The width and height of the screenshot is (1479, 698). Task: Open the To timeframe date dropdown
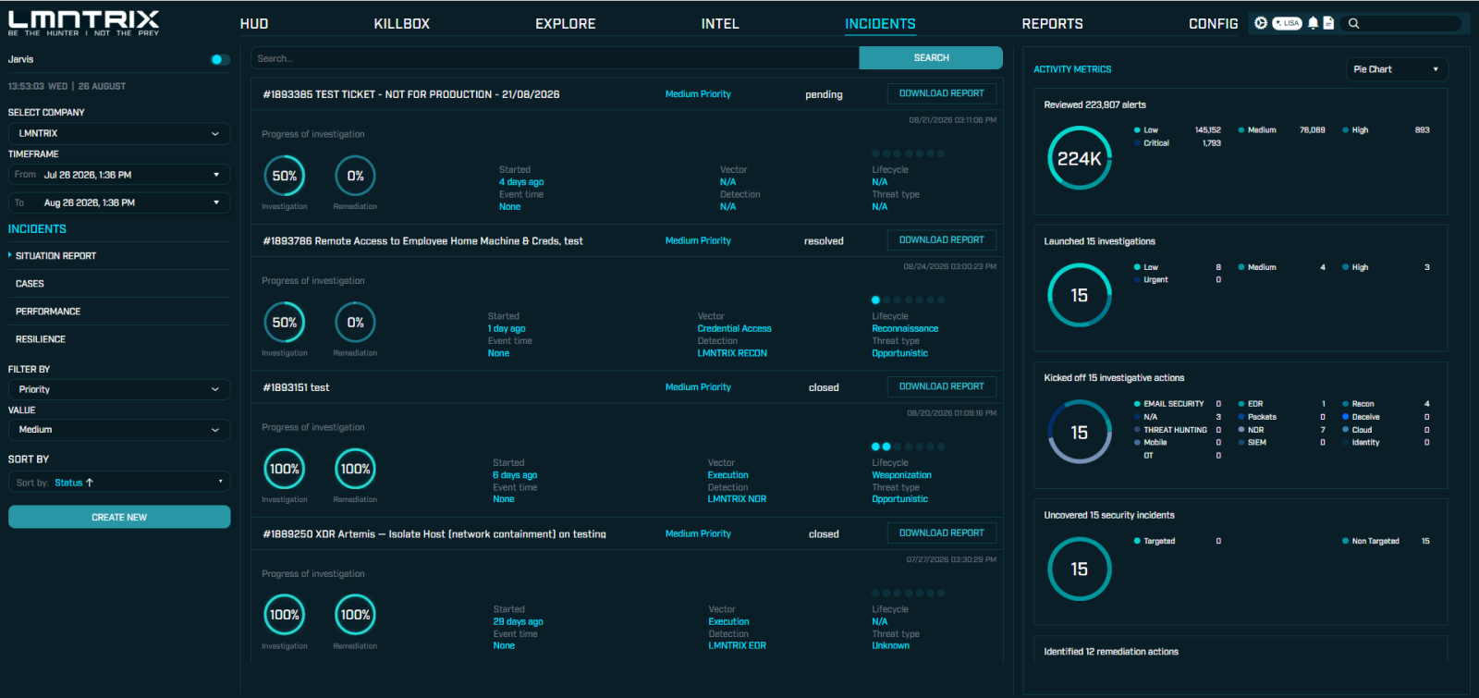tap(119, 202)
